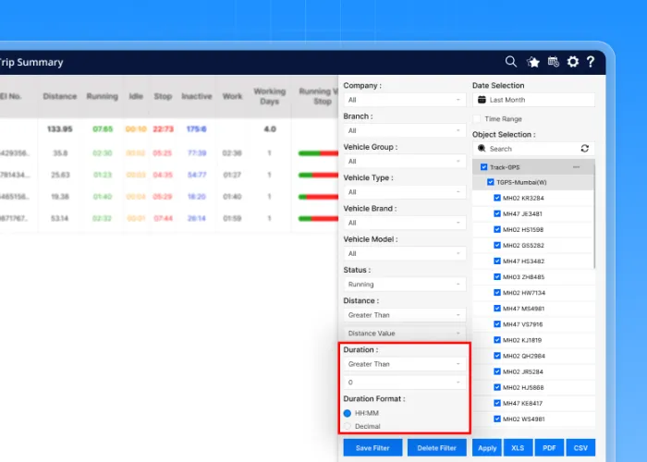The width and height of the screenshot is (647, 462).
Task: Click the calendar icon in Date Selection
Action: click(x=482, y=100)
